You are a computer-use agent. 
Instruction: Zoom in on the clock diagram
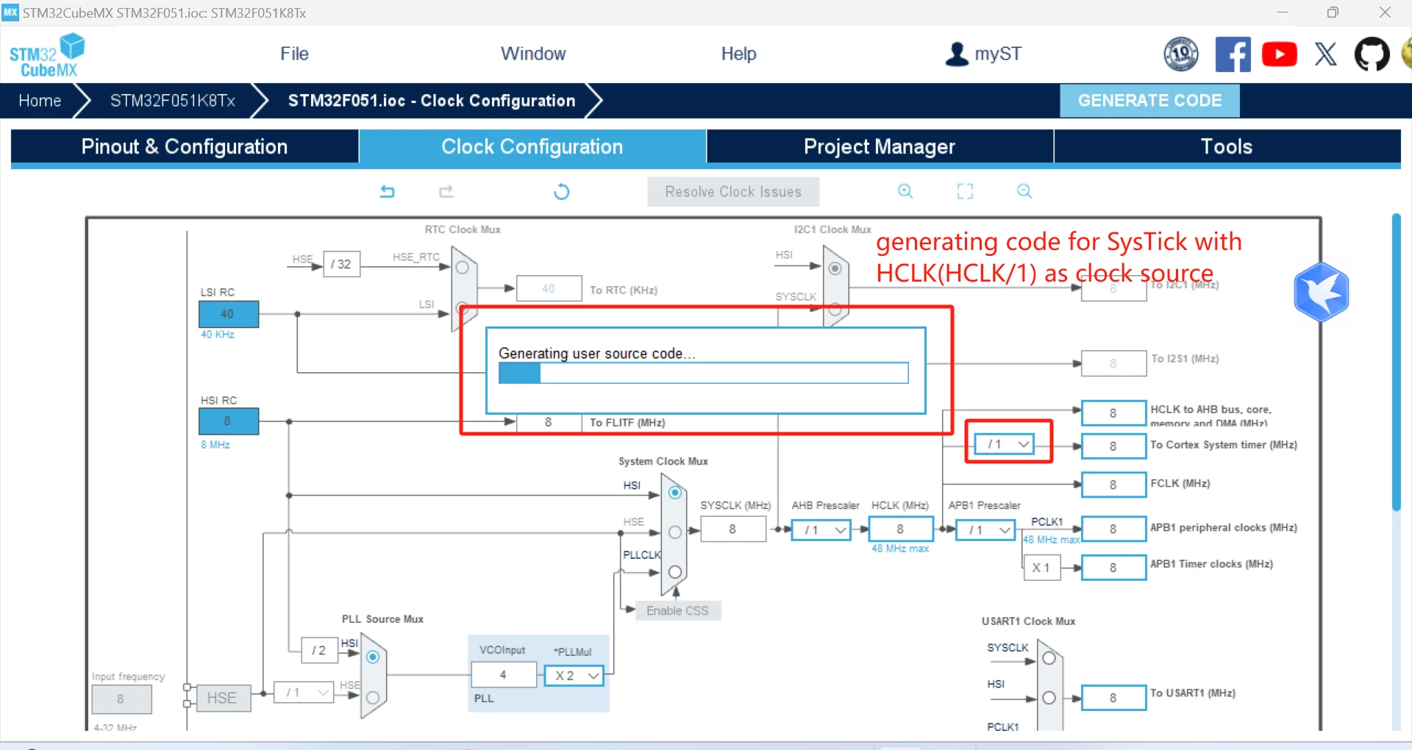point(905,191)
